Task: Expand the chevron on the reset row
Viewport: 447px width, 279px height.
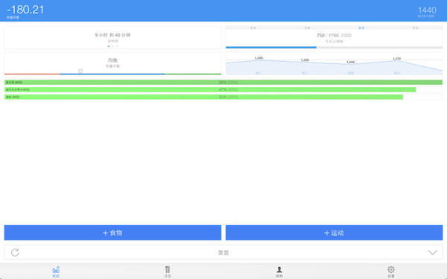Action: coord(432,252)
